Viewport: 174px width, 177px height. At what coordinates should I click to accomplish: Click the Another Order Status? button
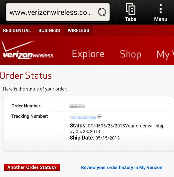pyautogui.click(x=32, y=167)
